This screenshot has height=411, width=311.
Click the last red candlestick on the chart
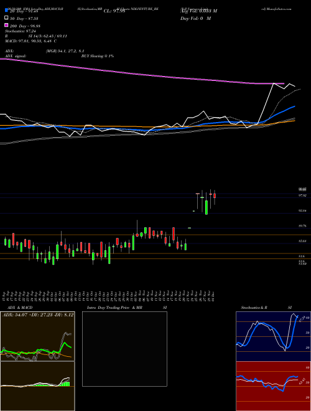[x=215, y=196]
